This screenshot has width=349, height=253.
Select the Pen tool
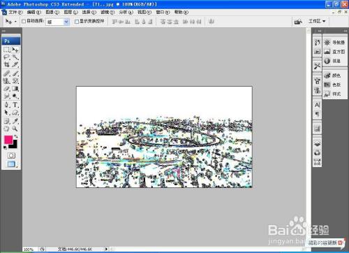[x=7, y=105]
